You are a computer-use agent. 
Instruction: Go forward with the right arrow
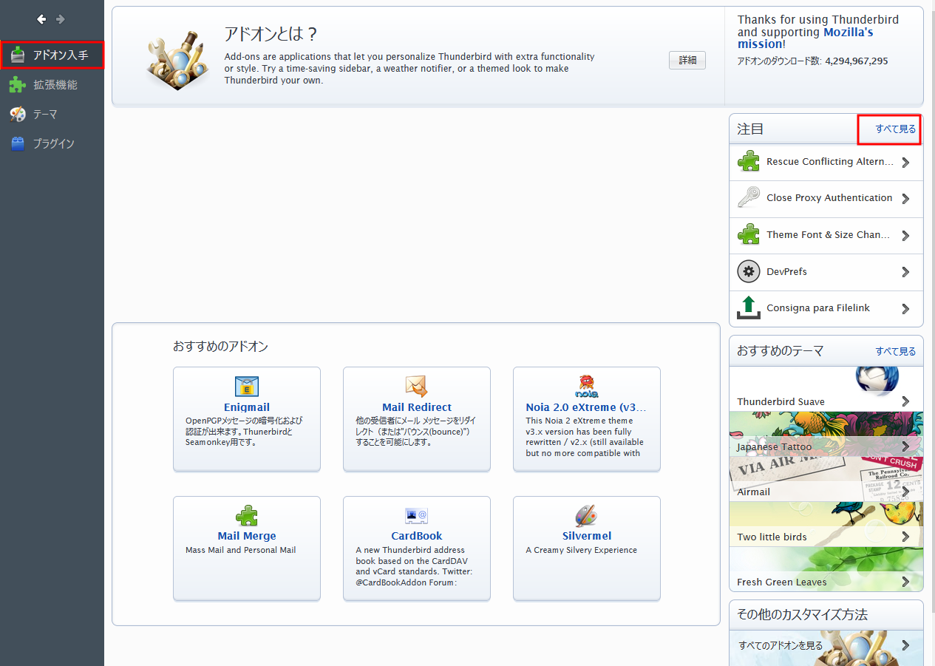pyautogui.click(x=61, y=19)
